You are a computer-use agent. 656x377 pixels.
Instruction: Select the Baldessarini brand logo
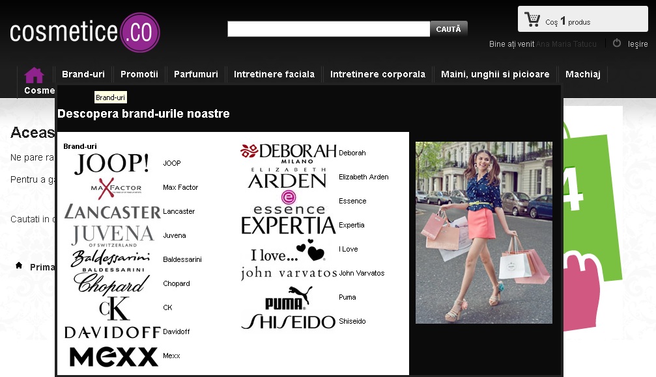coord(111,260)
